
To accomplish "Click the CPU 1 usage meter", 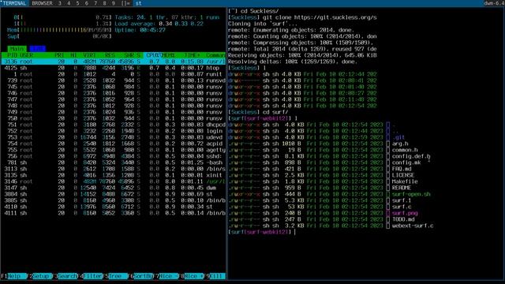I will coord(63,24).
